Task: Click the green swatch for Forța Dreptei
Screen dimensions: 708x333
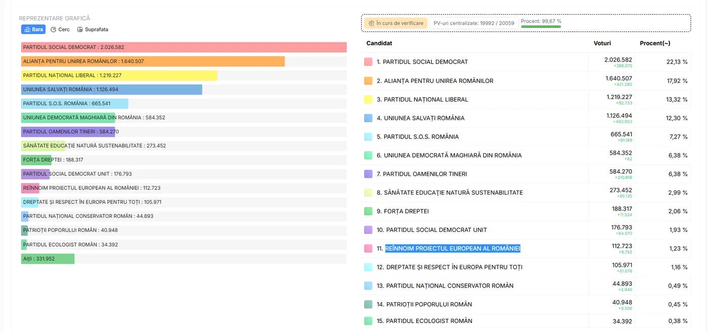Action: click(368, 211)
